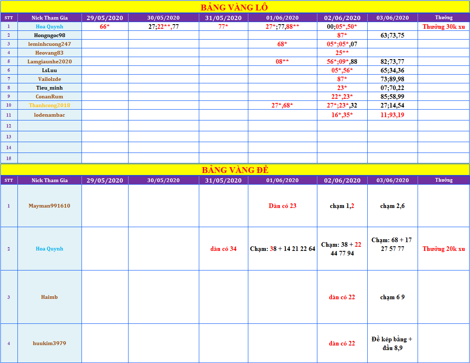Image resolution: width=470 pixels, height=363 pixels.
Task: Select the cell '56*;09*,88'
Action: (x=342, y=61)
